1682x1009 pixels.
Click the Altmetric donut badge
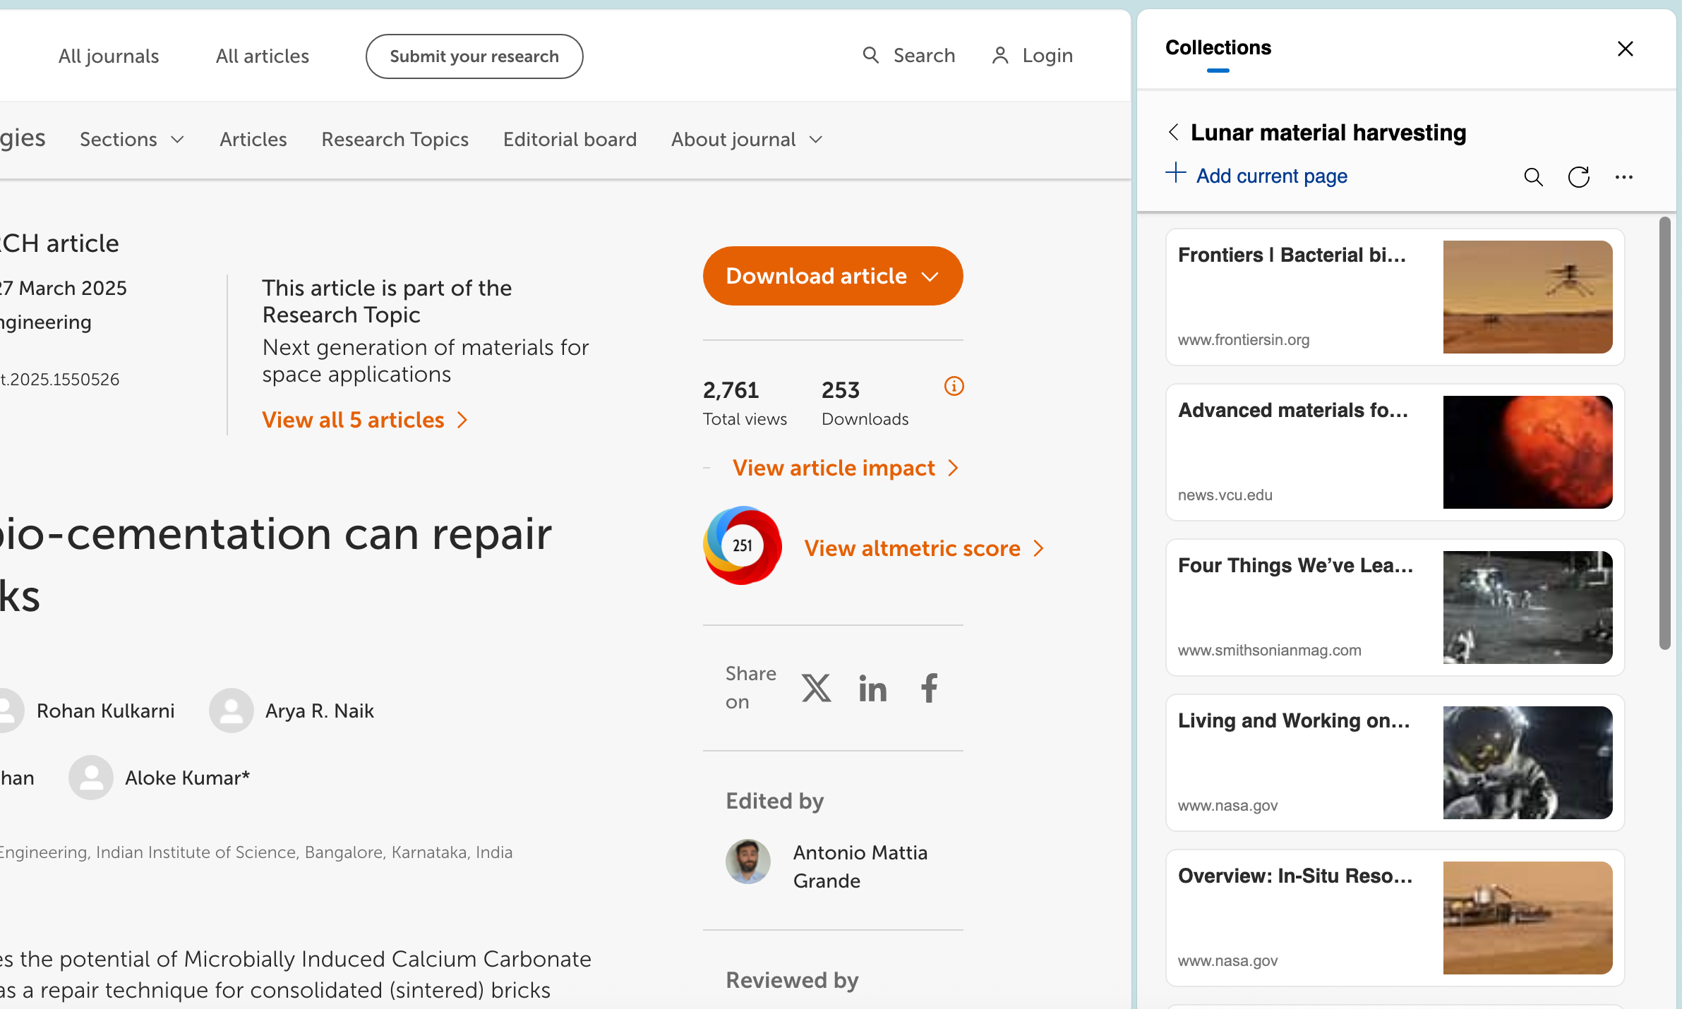coord(741,545)
